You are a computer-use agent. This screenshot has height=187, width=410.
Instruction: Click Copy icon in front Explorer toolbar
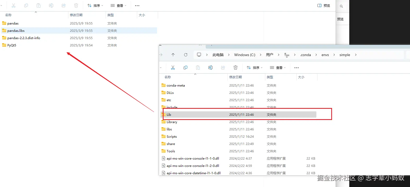pos(185,68)
